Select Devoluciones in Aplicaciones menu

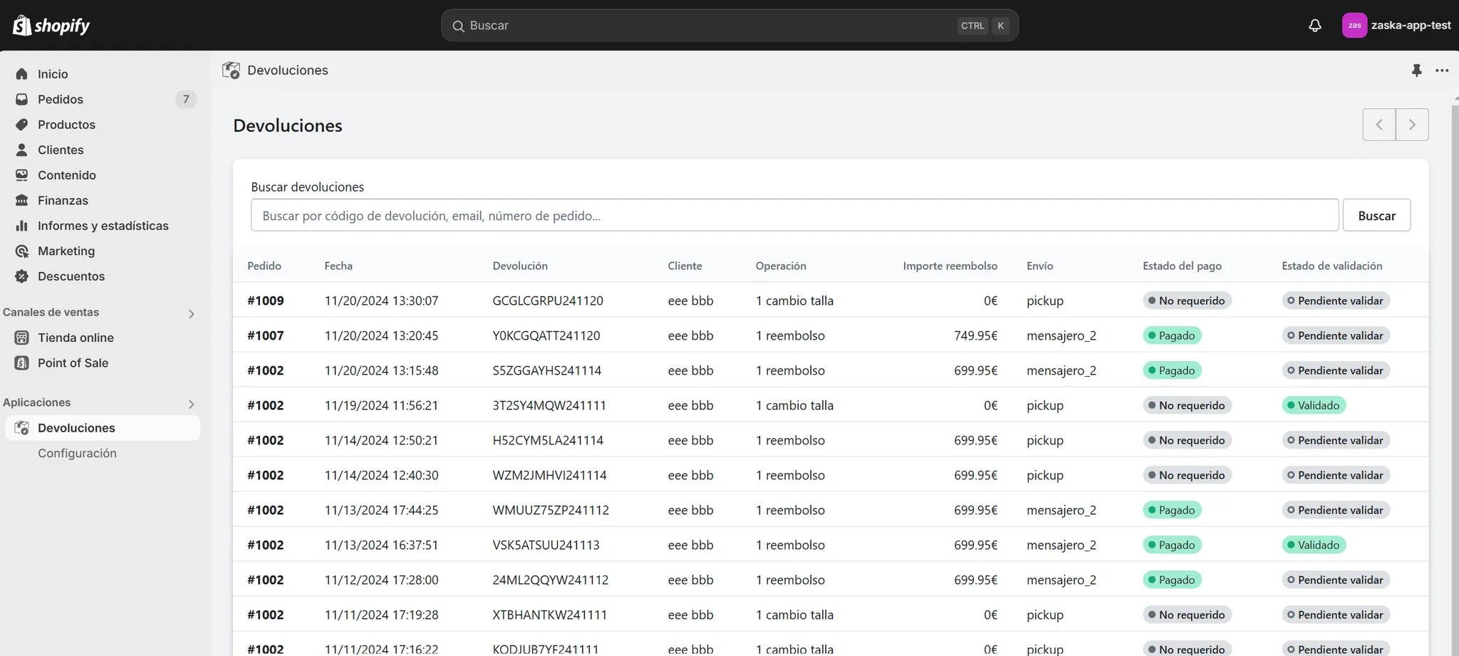coord(103,428)
